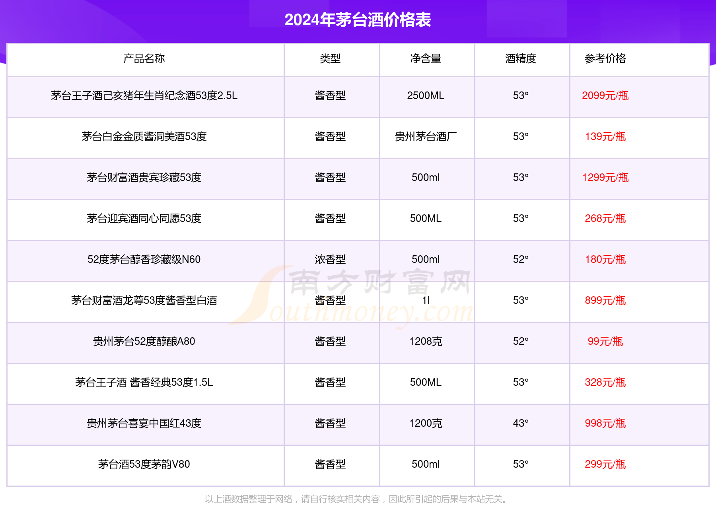Click the 类型 column header
This screenshot has height=517, width=716.
pos(330,59)
